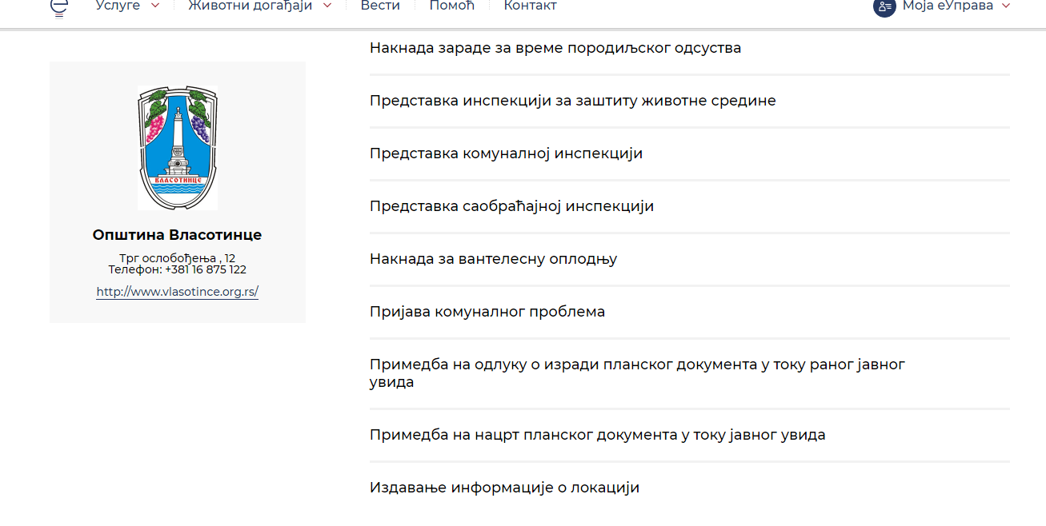The width and height of the screenshot is (1046, 526).
Task: Click Пријава комуналног проблема link
Action: point(487,312)
